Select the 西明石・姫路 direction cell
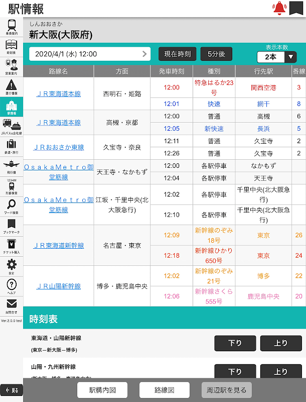306x402 pixels. pos(122,94)
